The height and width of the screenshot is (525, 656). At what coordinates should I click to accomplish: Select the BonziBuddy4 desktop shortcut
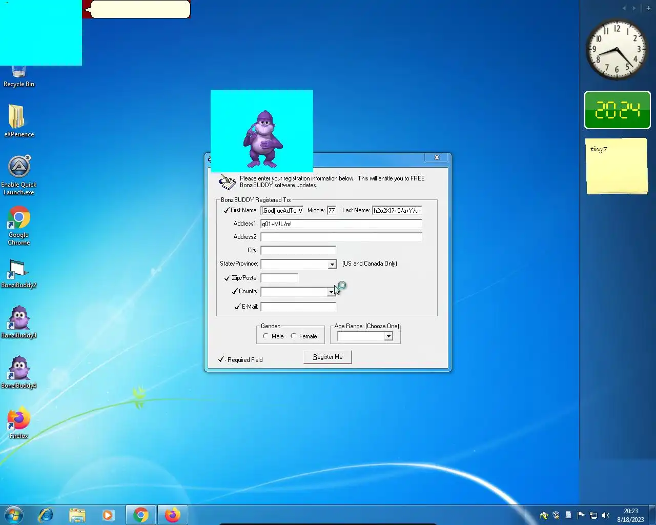coord(19,373)
